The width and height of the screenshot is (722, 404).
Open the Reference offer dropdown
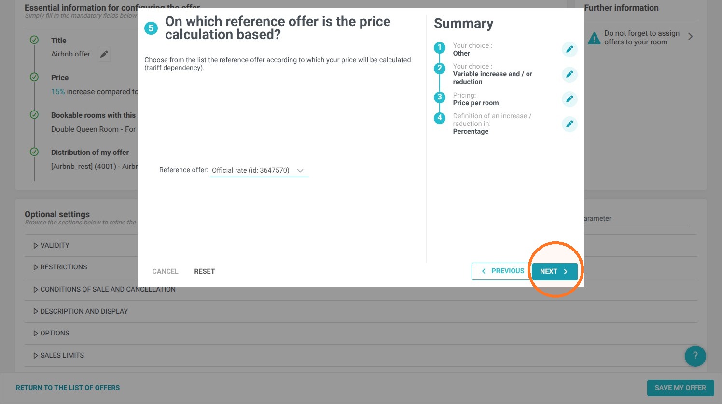coord(259,170)
